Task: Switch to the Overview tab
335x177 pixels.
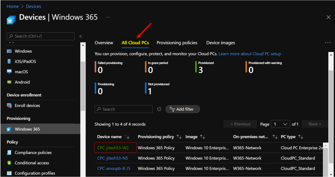Action: pyautogui.click(x=104, y=43)
